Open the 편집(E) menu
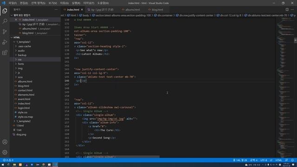 24,3
